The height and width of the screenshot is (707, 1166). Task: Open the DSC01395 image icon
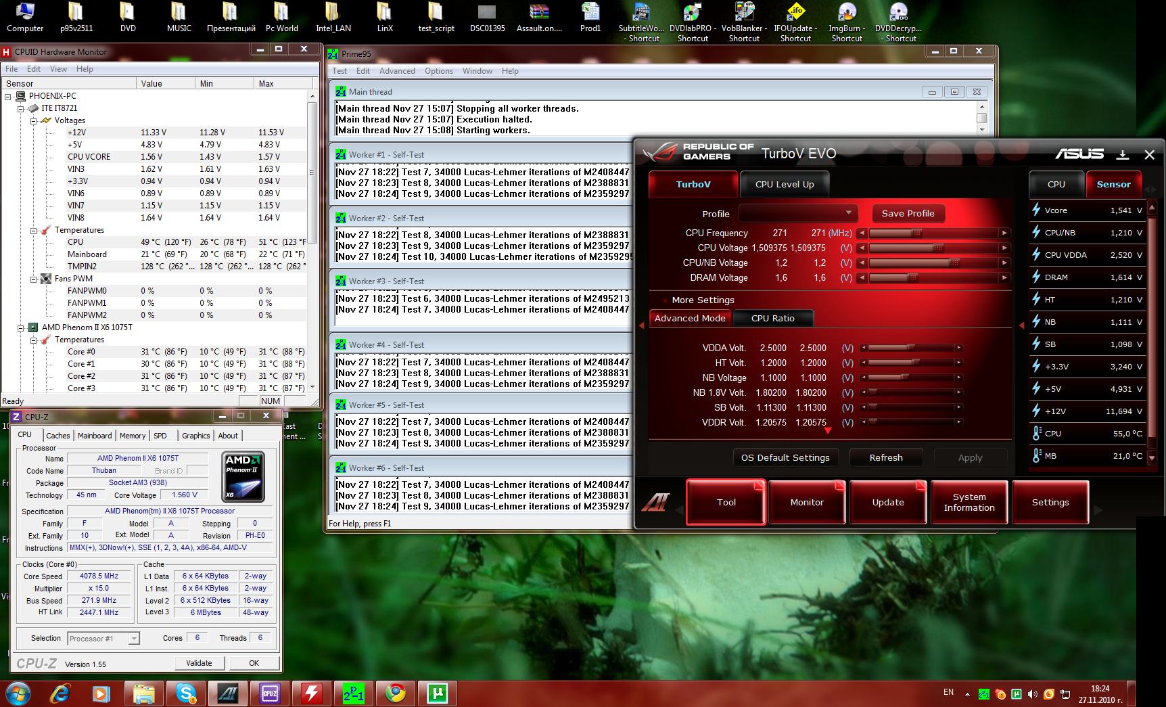click(x=488, y=18)
